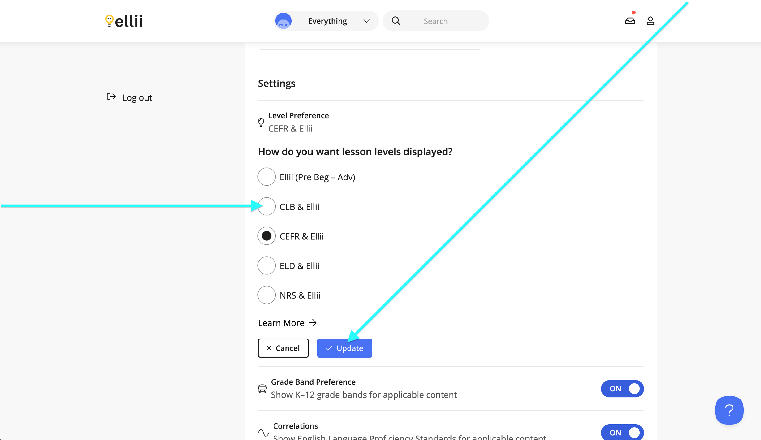Screen dimensions: 761x440
Task: Click the blue avatar beside Everything
Action: 283,21
